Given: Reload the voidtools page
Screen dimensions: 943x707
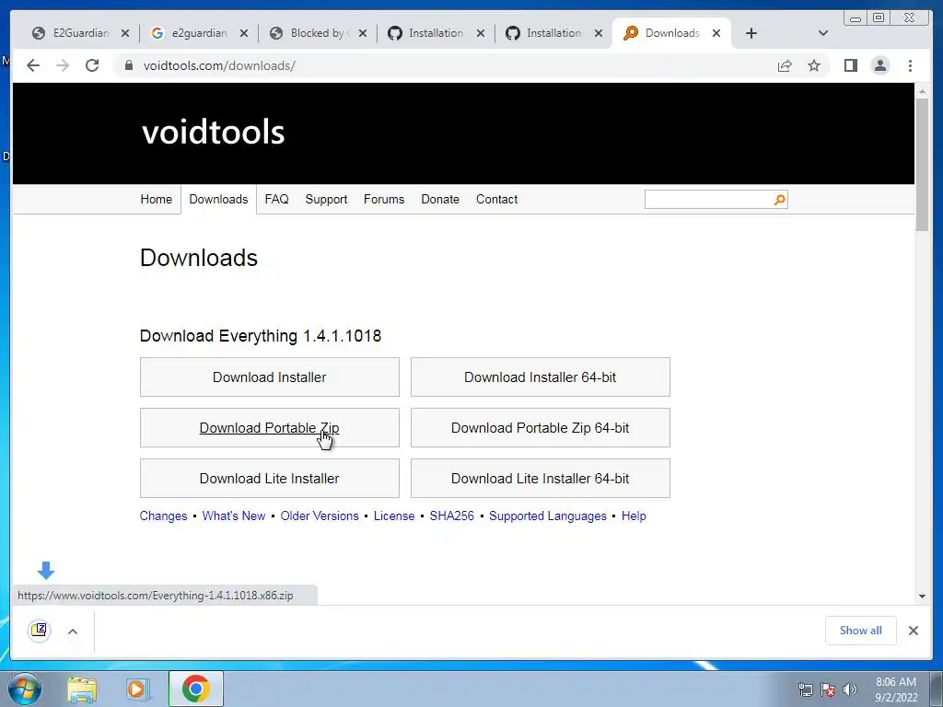Looking at the screenshot, I should [92, 65].
